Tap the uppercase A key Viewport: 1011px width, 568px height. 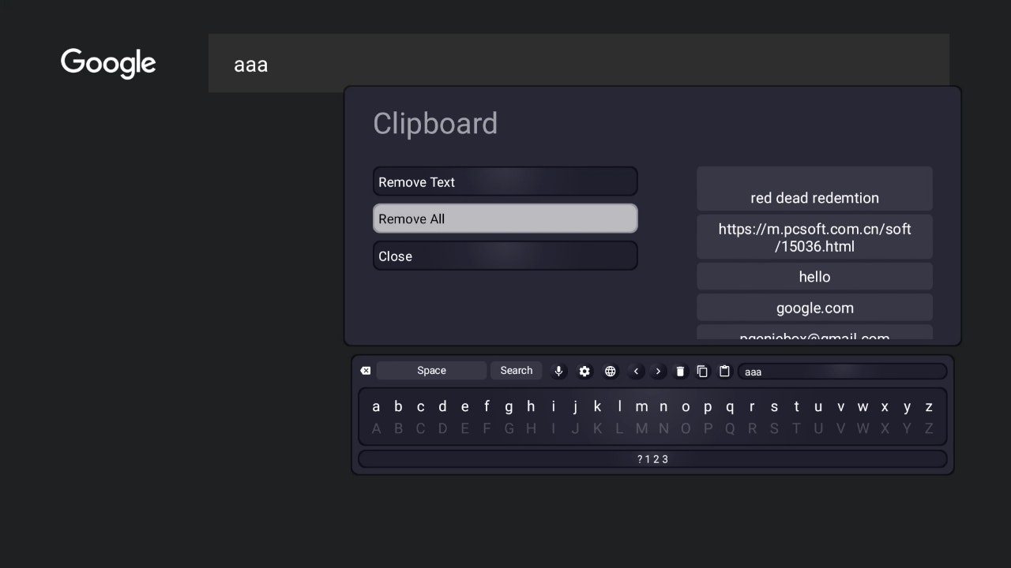point(376,428)
